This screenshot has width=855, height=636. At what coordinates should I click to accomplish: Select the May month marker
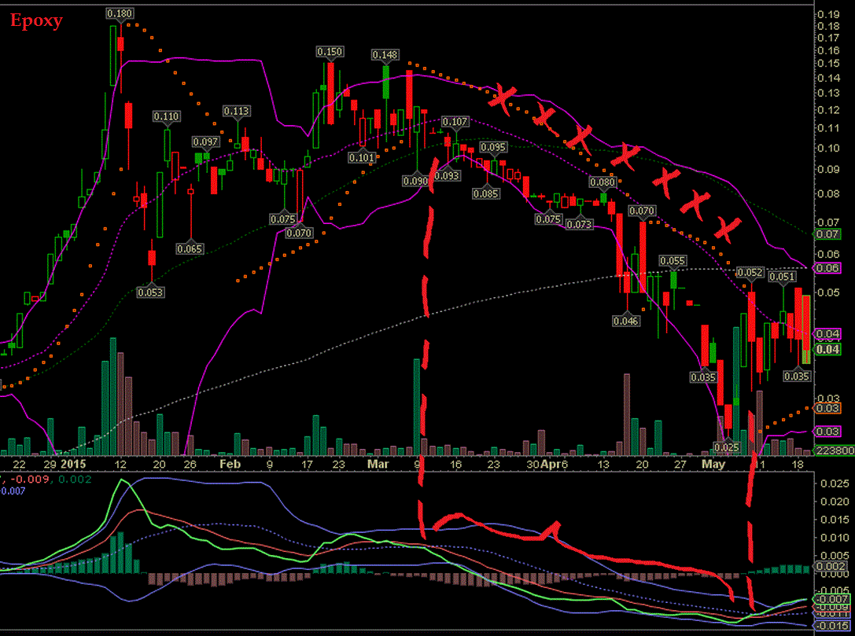click(713, 465)
